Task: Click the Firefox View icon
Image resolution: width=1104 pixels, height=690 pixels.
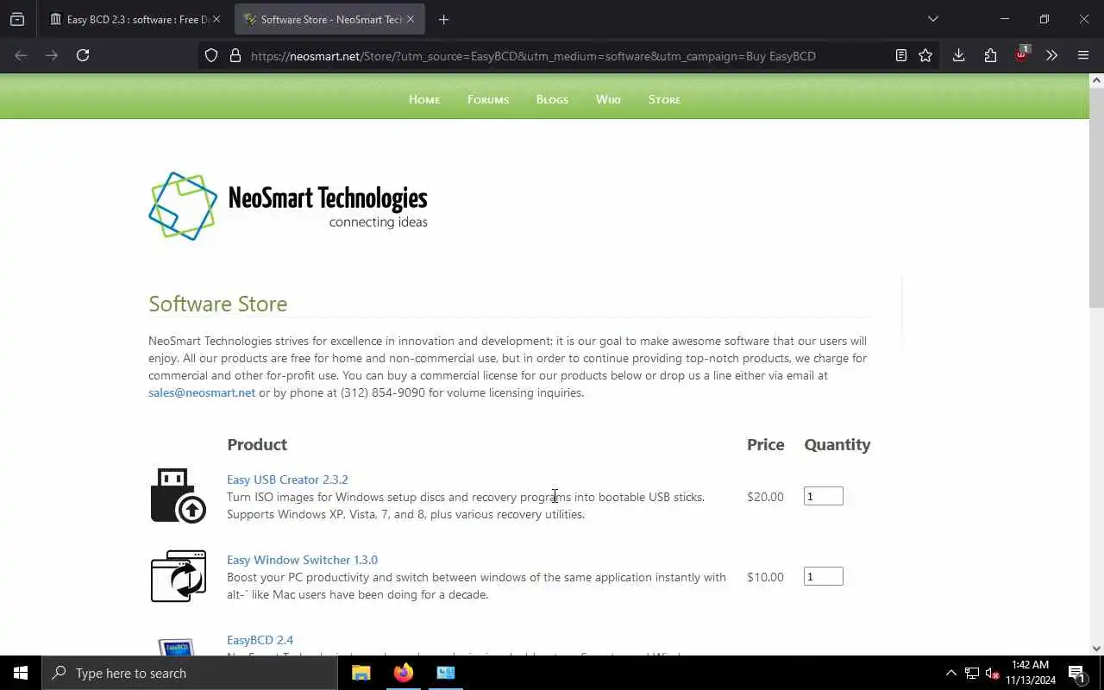Action: coord(17,19)
